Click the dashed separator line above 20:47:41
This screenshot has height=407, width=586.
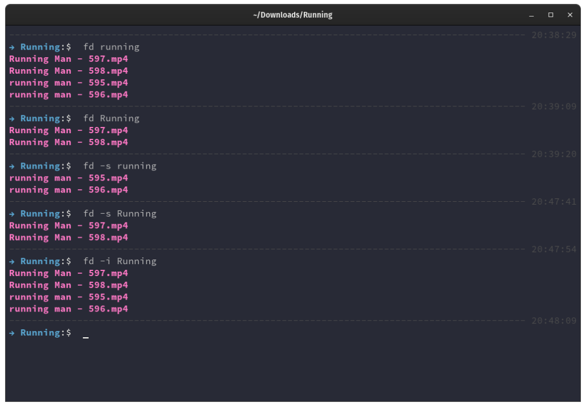(258, 201)
